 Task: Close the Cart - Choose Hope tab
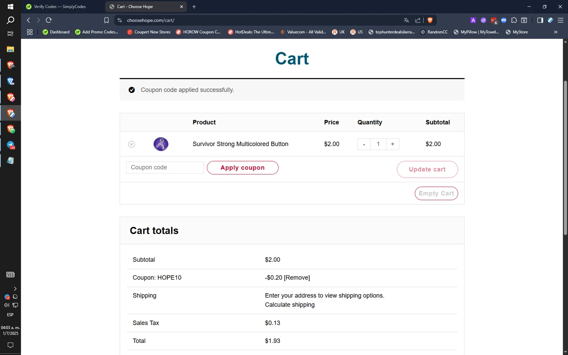pyautogui.click(x=181, y=6)
